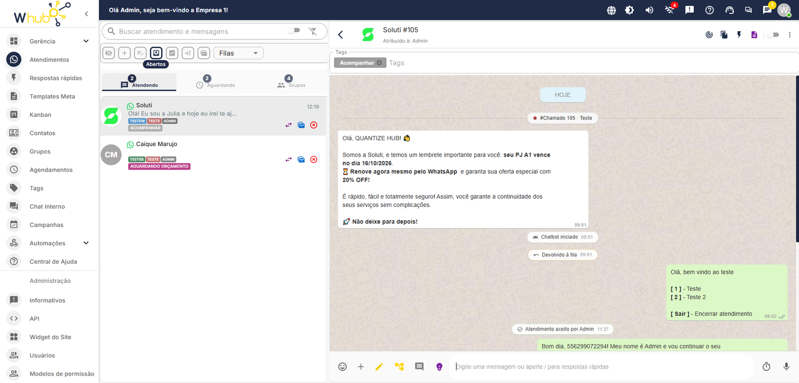The image size is (799, 383).
Task: Click the purple document icon in header
Action: pyautogui.click(x=754, y=35)
